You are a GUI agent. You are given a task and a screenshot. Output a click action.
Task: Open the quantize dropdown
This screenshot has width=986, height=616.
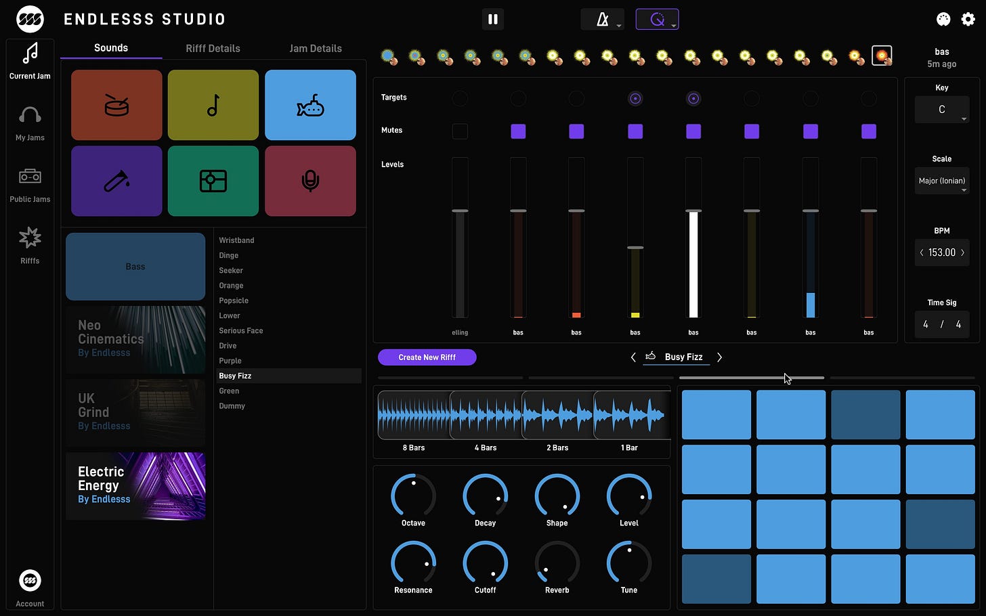pyautogui.click(x=657, y=19)
